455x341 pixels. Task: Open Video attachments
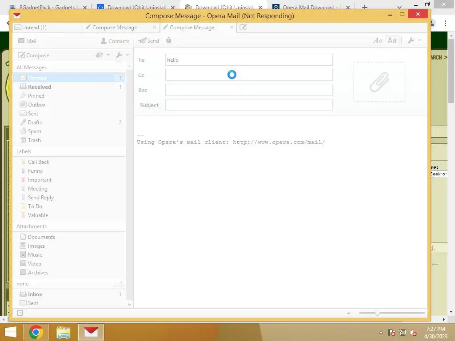[x=69, y=264]
